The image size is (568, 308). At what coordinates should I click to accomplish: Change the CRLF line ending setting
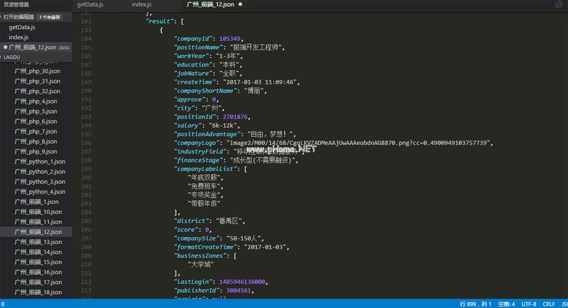point(549,304)
